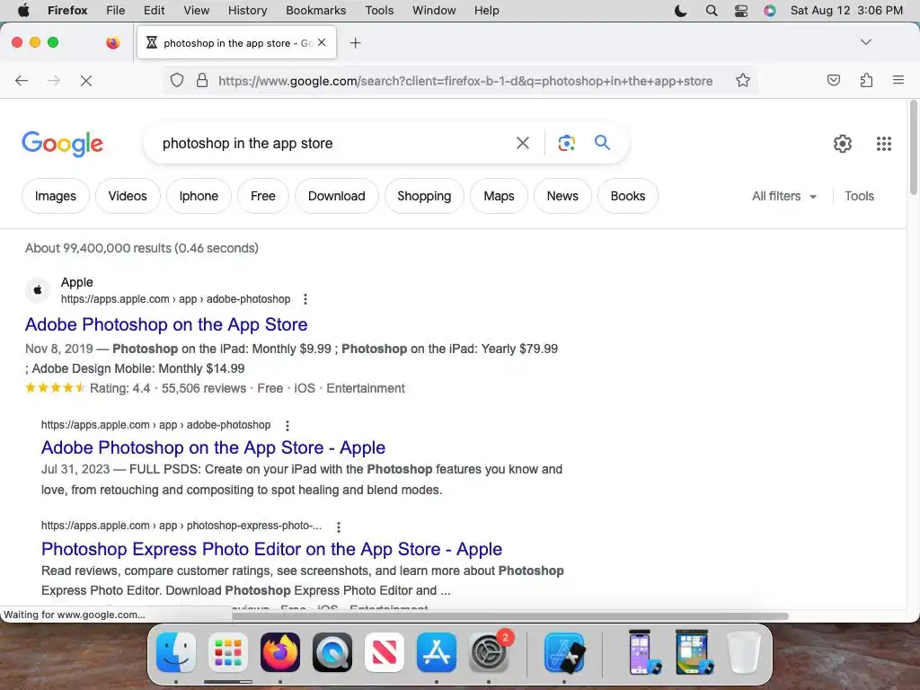This screenshot has height=690, width=920.
Task: Open Firefox hamburger application menu
Action: 898,80
